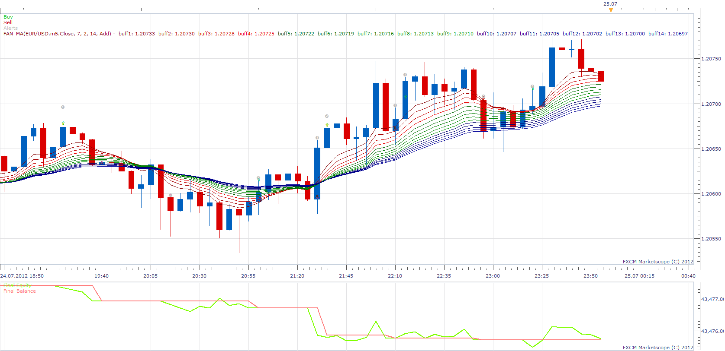Click the 21:20 time axis label

pyautogui.click(x=297, y=276)
